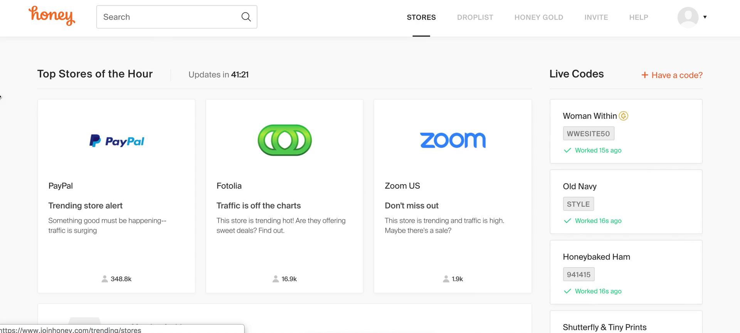Viewport: 740px width, 333px height.
Task: Click Old Navy 'Worked 16s ago' checkmark
Action: pos(567,221)
